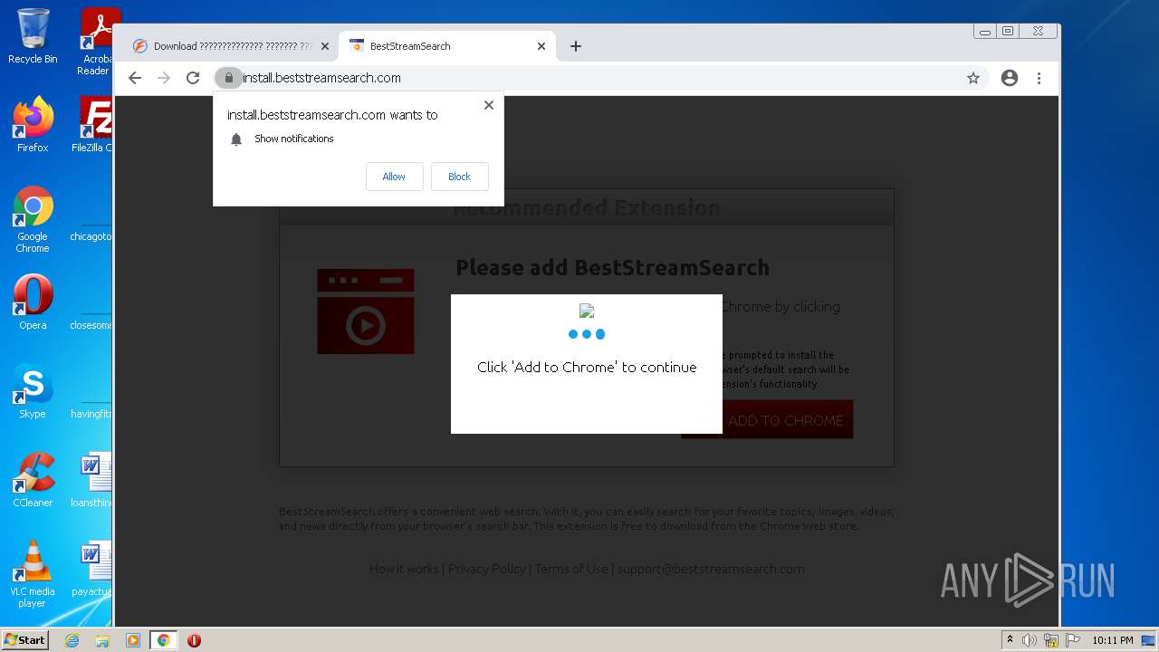Open the Terms of Use link
Image resolution: width=1159 pixels, height=652 pixels.
(x=571, y=569)
